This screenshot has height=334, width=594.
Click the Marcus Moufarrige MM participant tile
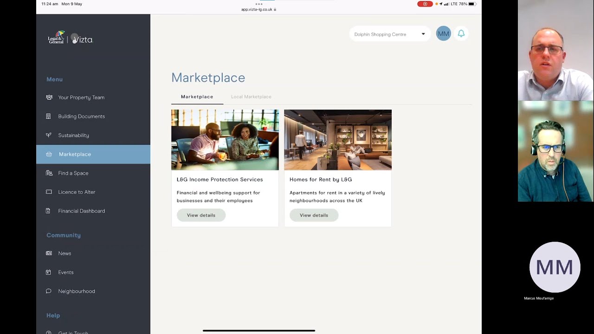[555, 267]
